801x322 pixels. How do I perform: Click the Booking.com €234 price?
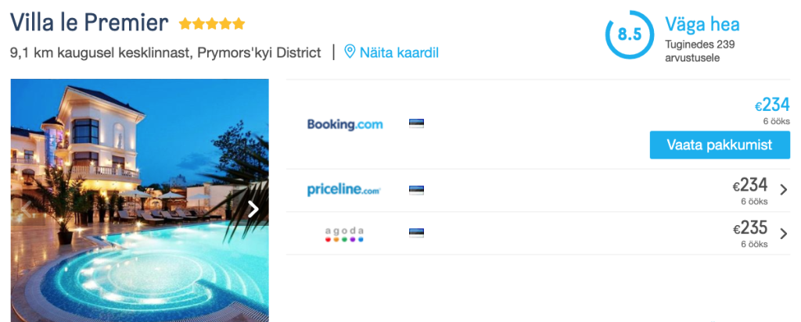point(772,105)
